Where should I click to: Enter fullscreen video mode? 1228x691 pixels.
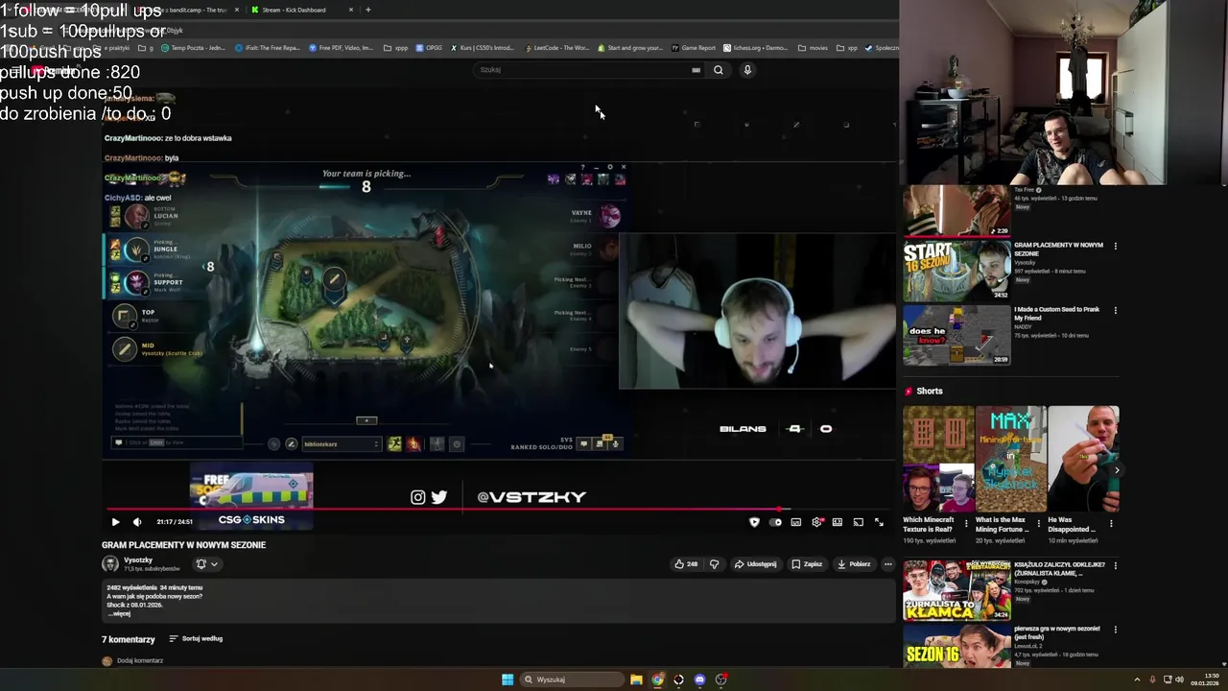(x=879, y=522)
